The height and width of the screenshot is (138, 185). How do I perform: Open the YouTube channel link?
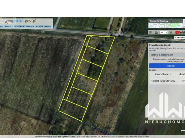[x=179, y=32]
